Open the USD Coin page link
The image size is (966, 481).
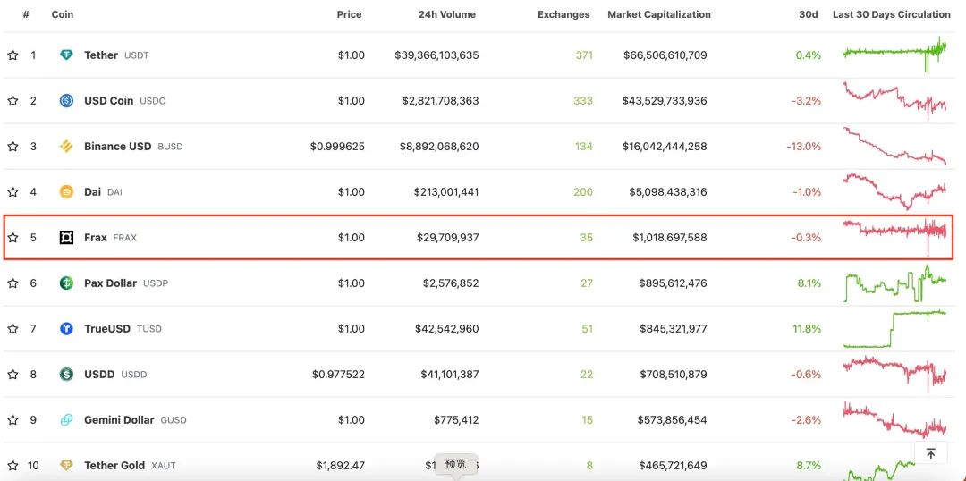(108, 101)
